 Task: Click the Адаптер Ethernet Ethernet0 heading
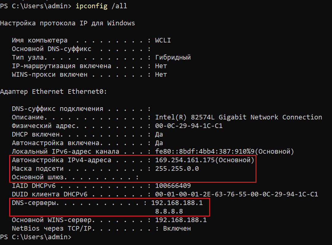point(54,92)
